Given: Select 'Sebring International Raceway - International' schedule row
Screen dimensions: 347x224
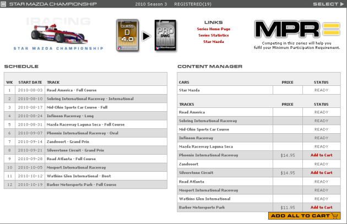Looking at the screenshot, I should [x=85, y=99].
